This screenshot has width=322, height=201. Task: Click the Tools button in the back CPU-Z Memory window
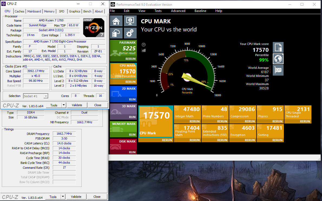coord(53,197)
